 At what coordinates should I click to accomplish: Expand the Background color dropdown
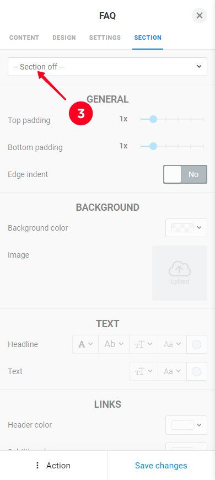pos(186,228)
